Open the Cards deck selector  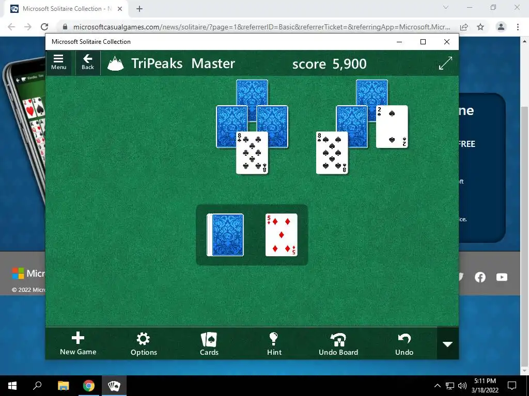tap(209, 343)
